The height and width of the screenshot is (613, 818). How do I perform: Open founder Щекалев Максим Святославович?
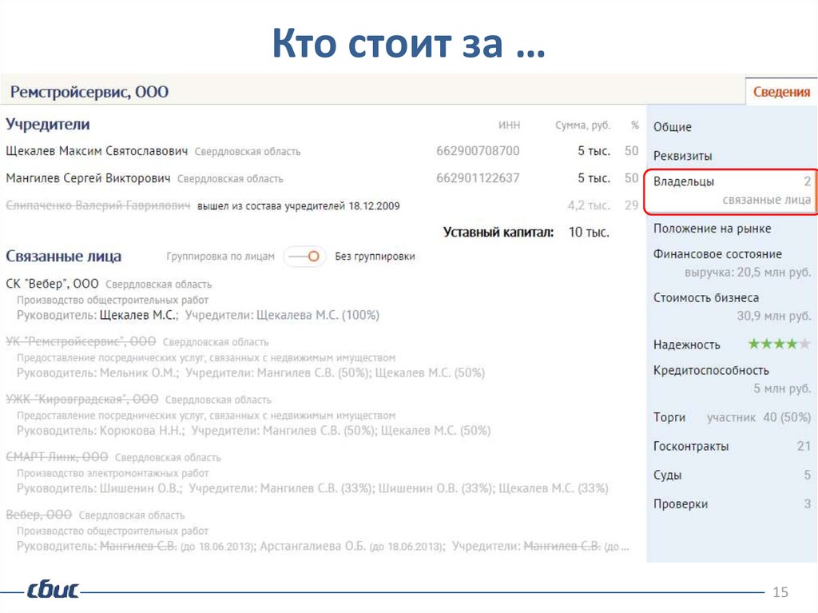click(97, 151)
